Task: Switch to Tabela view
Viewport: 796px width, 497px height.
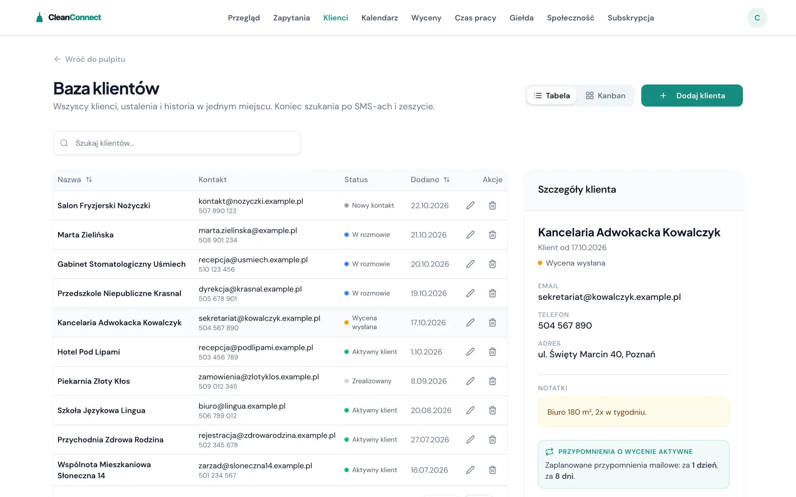Action: 551,96
